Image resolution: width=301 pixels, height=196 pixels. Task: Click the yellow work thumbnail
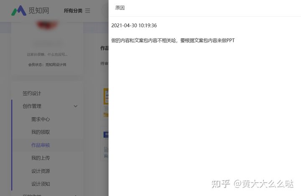point(106,97)
